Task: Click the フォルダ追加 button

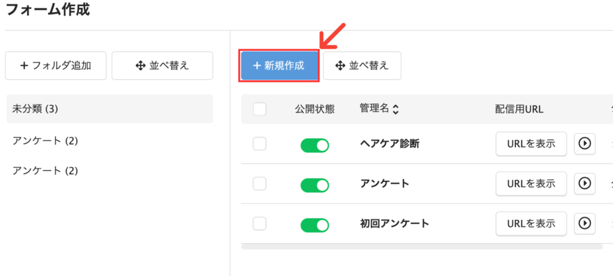Action: pos(56,66)
